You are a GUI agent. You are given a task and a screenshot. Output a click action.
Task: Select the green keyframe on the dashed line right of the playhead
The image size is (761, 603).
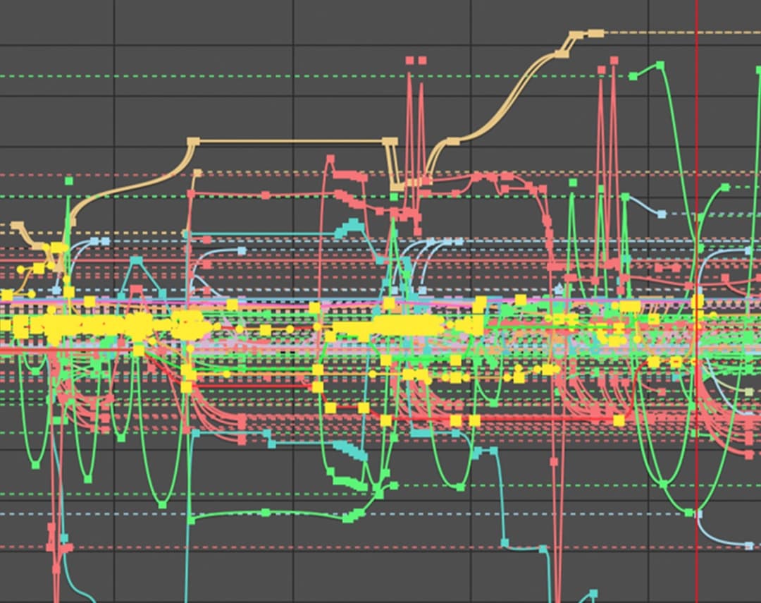click(x=725, y=187)
